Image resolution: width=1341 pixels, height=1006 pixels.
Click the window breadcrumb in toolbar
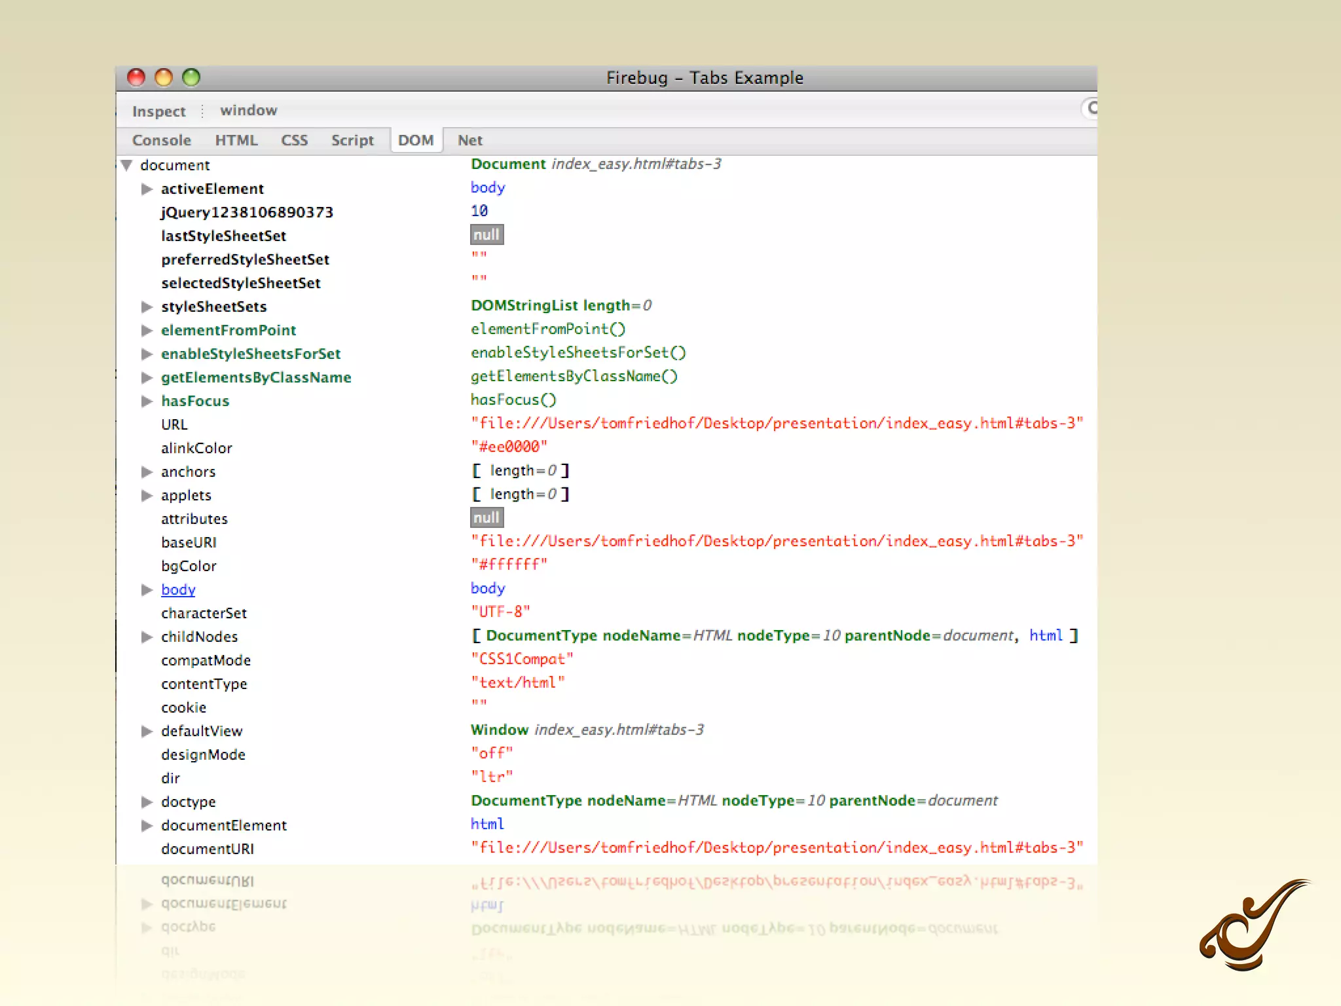pos(249,110)
